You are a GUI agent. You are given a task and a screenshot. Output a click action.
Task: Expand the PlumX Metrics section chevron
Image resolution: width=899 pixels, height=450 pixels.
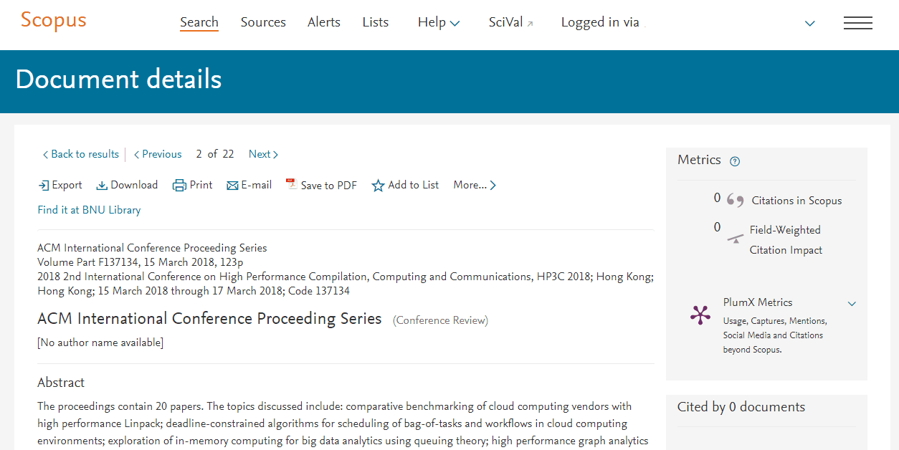click(852, 304)
